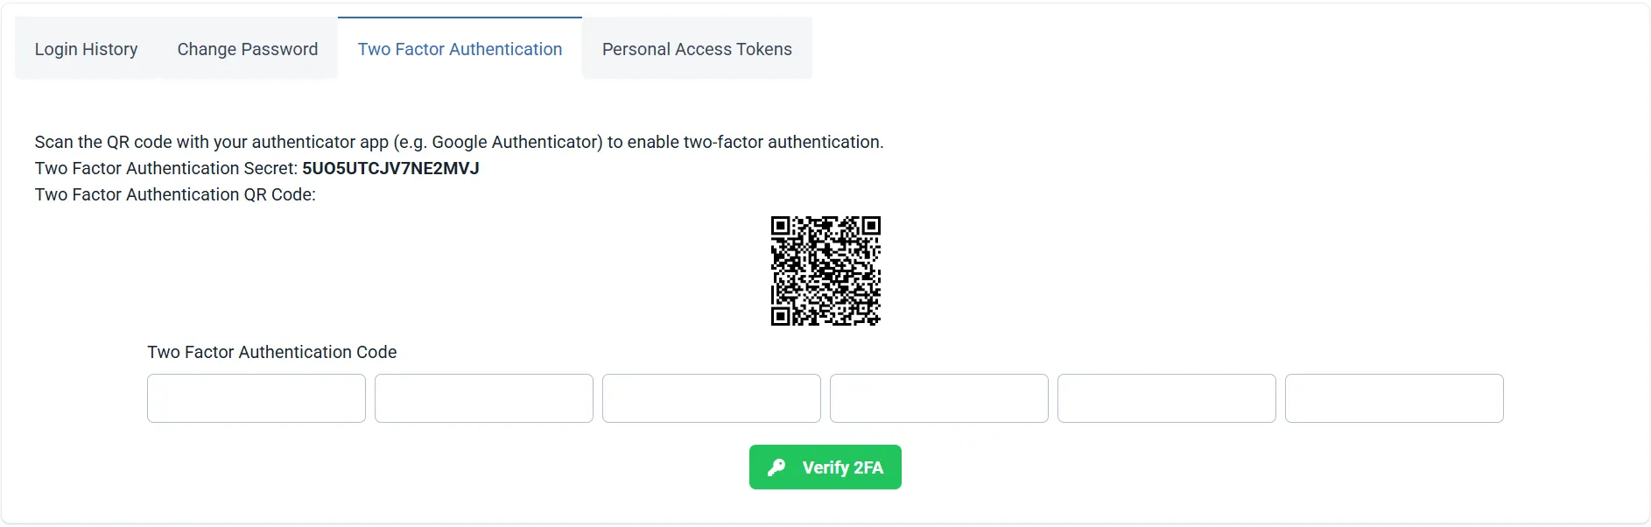The image size is (1651, 527).
Task: Select the last authentication code box
Action: coord(1394,398)
